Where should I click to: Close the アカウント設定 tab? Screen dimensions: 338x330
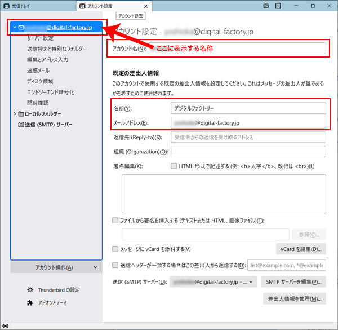pos(146,6)
